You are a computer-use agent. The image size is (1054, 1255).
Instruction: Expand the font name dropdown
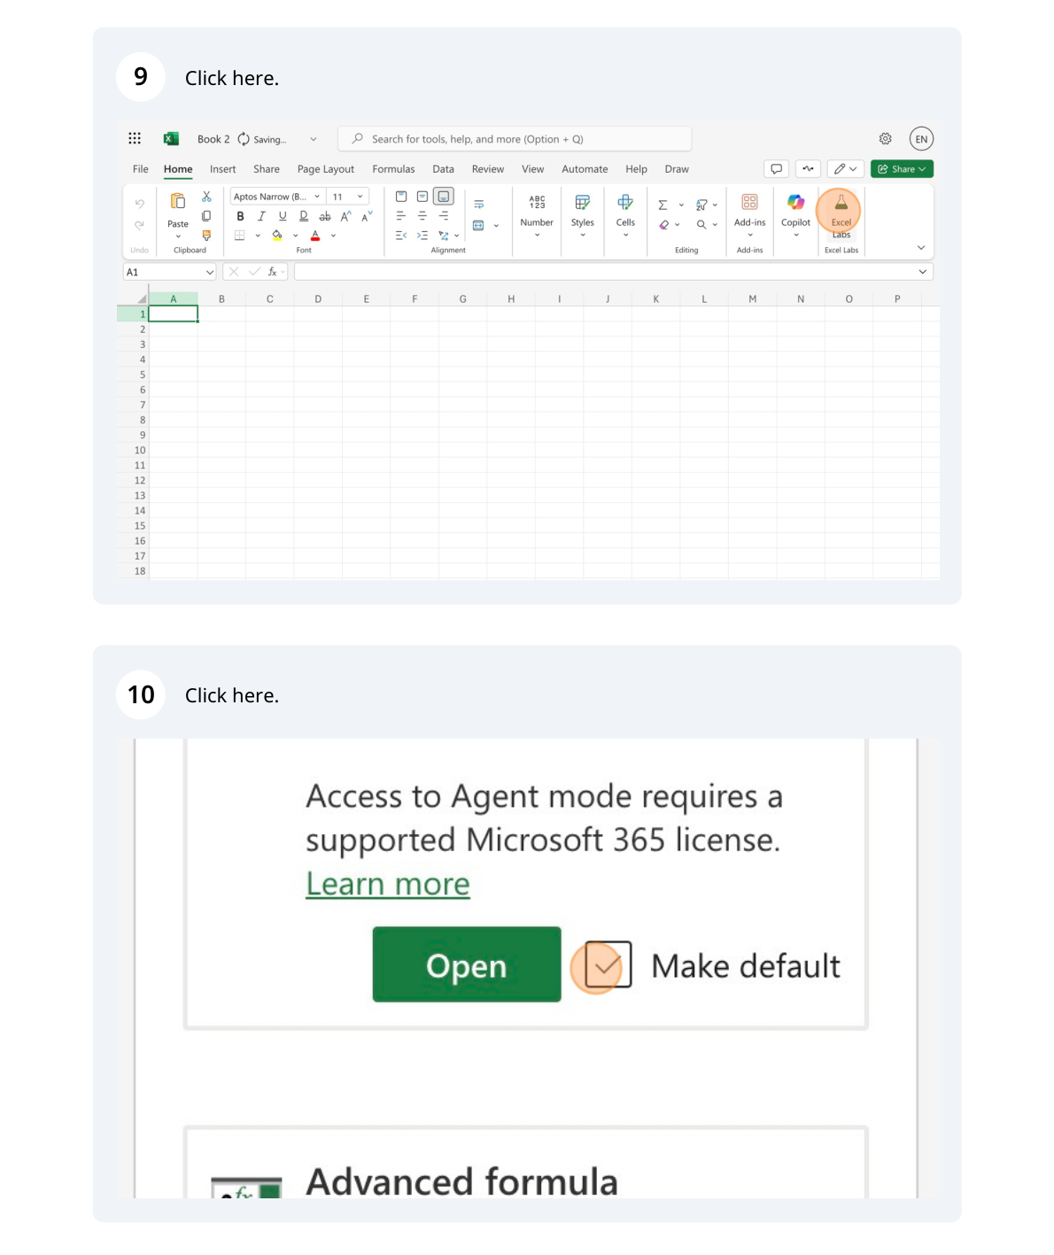[317, 197]
